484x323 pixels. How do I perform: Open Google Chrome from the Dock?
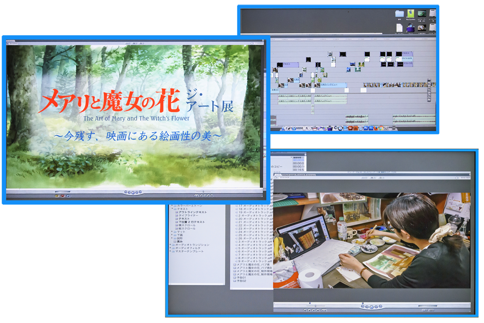pyautogui.click(x=381, y=128)
